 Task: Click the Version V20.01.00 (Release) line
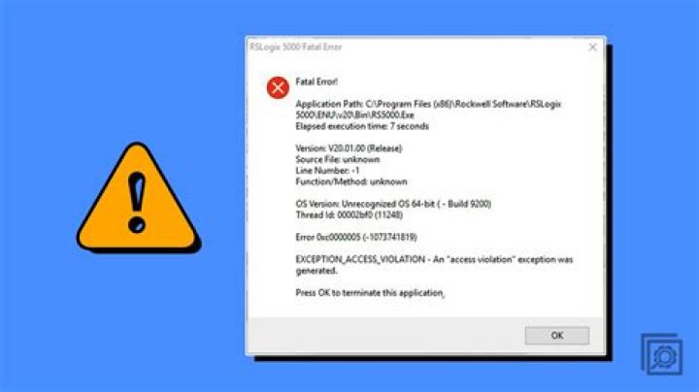(349, 148)
